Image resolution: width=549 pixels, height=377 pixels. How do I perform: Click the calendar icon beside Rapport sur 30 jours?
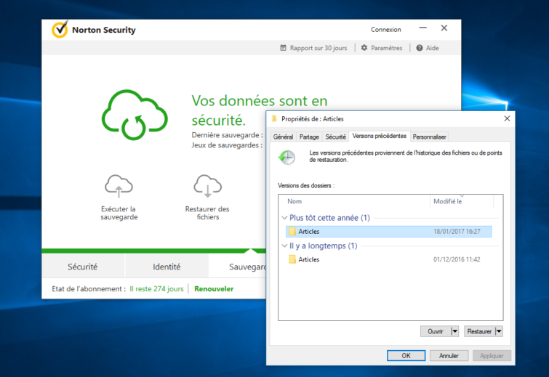coord(283,48)
